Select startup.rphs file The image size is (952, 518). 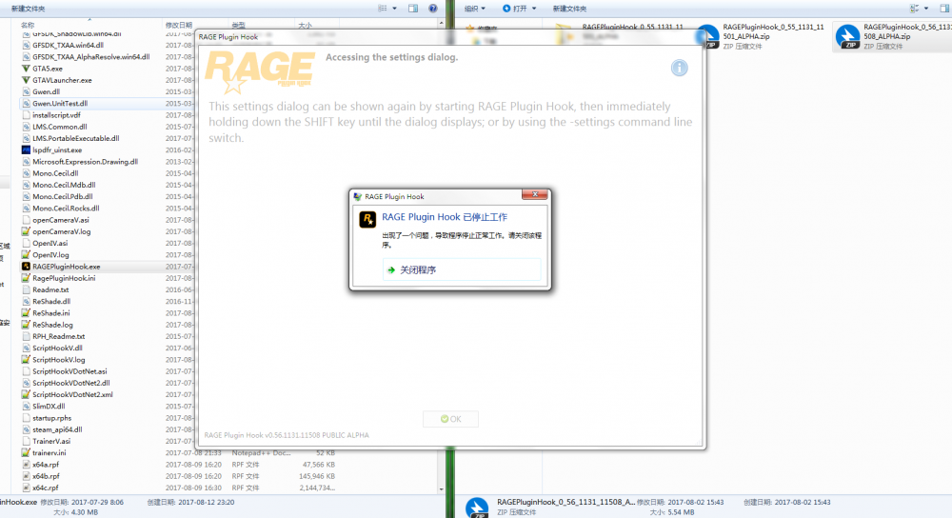click(x=51, y=418)
